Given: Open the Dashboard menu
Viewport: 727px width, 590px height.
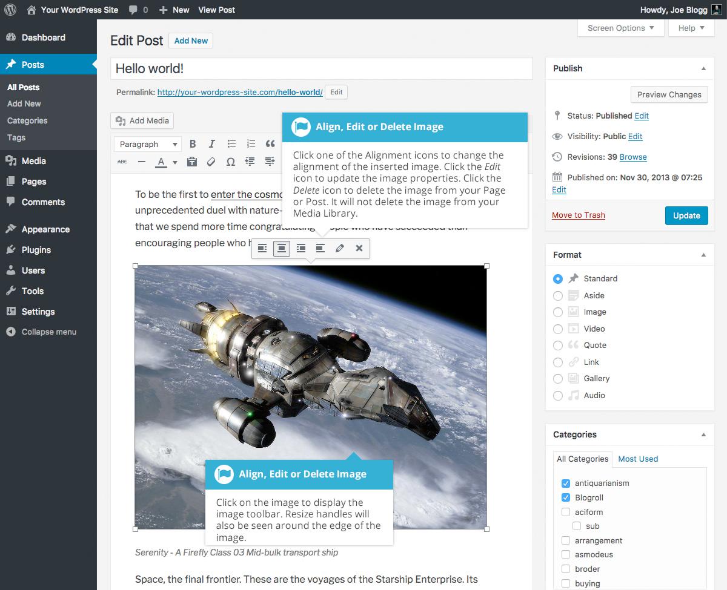Looking at the screenshot, I should 48,38.
